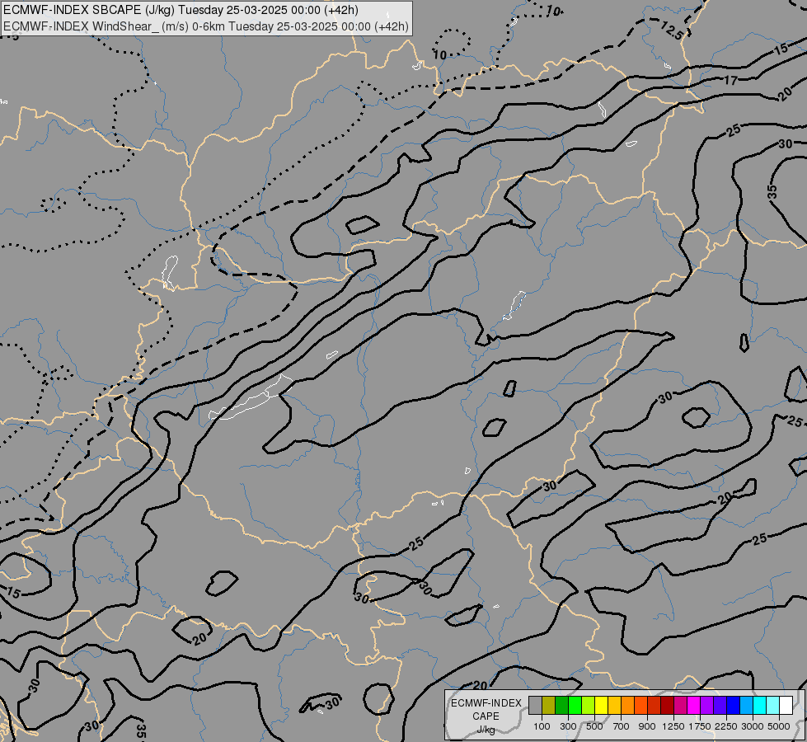This screenshot has height=742, width=807.
Task: Click the gray swatch in the CAPE legend
Action: click(535, 706)
